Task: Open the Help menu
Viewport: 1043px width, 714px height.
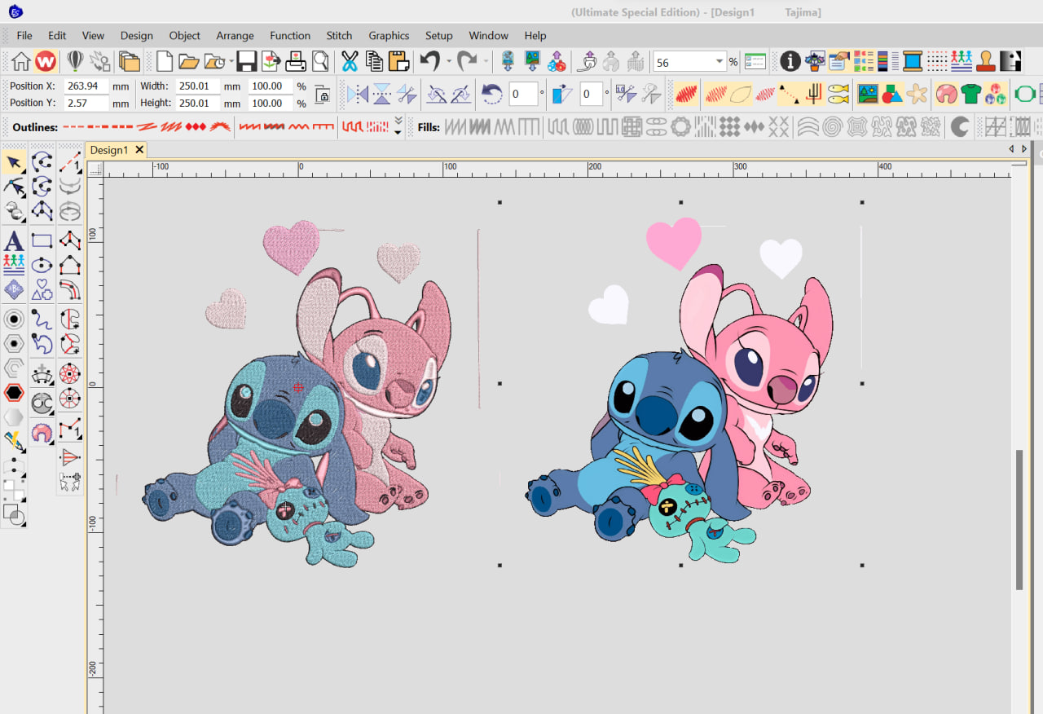Action: coord(535,35)
